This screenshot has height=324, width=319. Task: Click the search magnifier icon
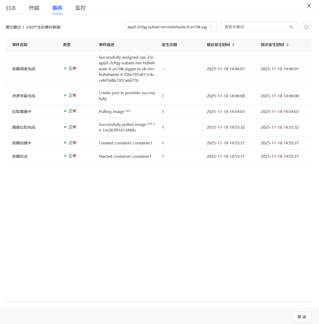click(291, 27)
